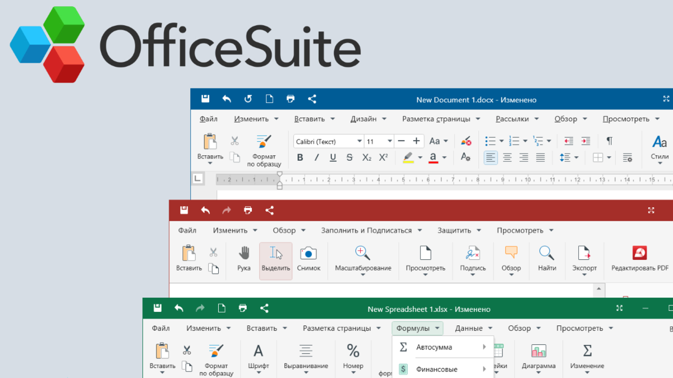Justify text in document ribbon
Screen dimensions: 673x378
point(540,158)
